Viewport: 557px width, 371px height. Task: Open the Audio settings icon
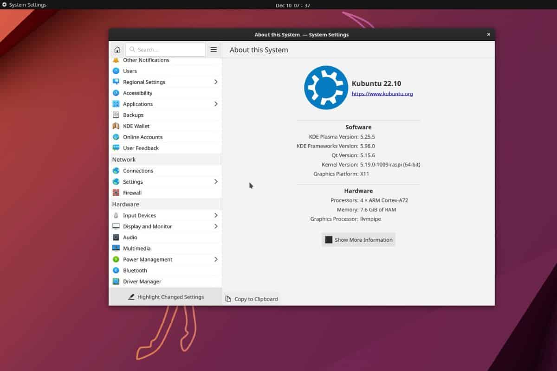117,237
